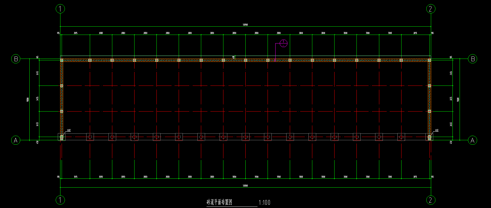Select the 1:100 scale text
Viewport: 491px width, 208px height.
(x=264, y=203)
